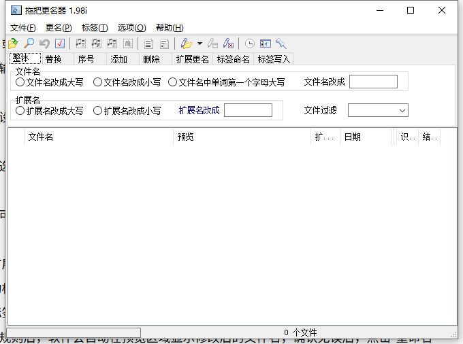
Task: Close the 拖把更名器 window
Action: click(x=442, y=11)
